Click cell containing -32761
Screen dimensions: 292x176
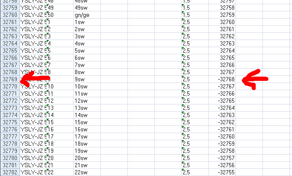(222, 129)
